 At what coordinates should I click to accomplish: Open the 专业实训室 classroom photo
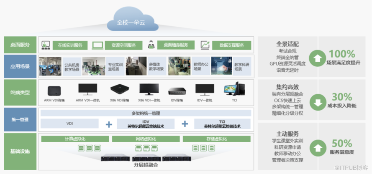(x=94, y=66)
